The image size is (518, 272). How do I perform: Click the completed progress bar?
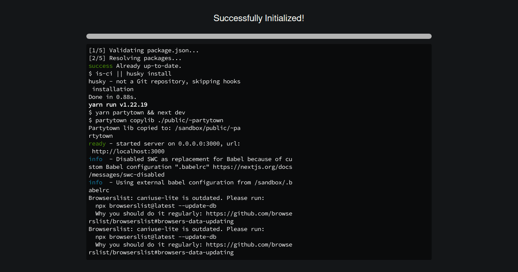(259, 36)
